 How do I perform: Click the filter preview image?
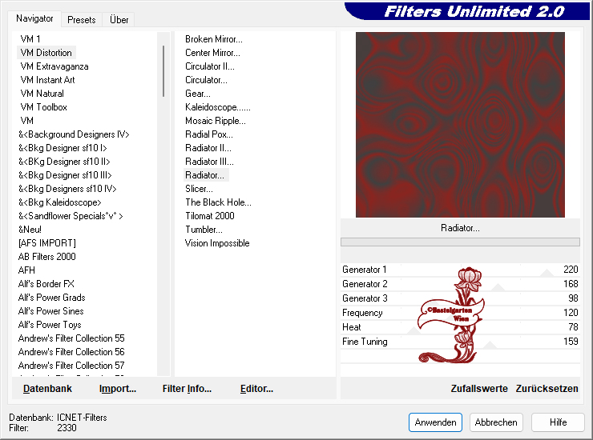(460, 125)
